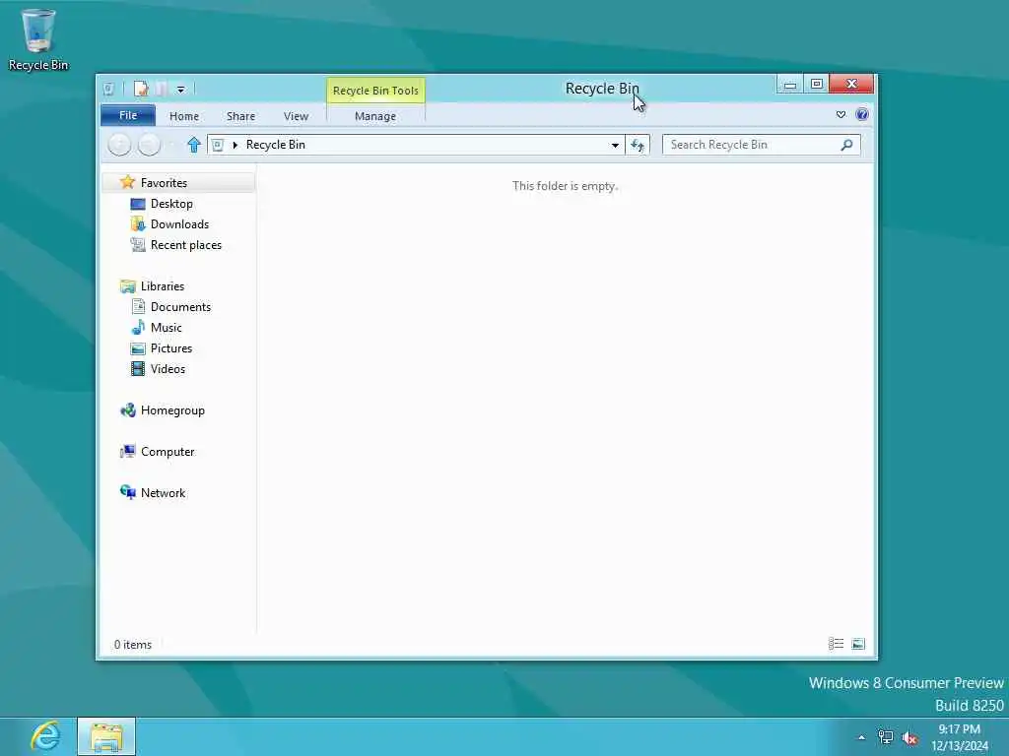Open the Customize Quick Access Toolbar arrow
The height and width of the screenshot is (756, 1009).
[181, 90]
